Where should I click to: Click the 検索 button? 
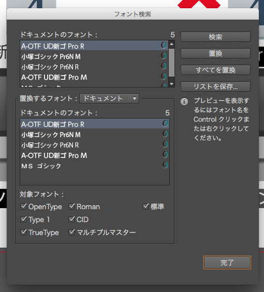click(x=215, y=37)
